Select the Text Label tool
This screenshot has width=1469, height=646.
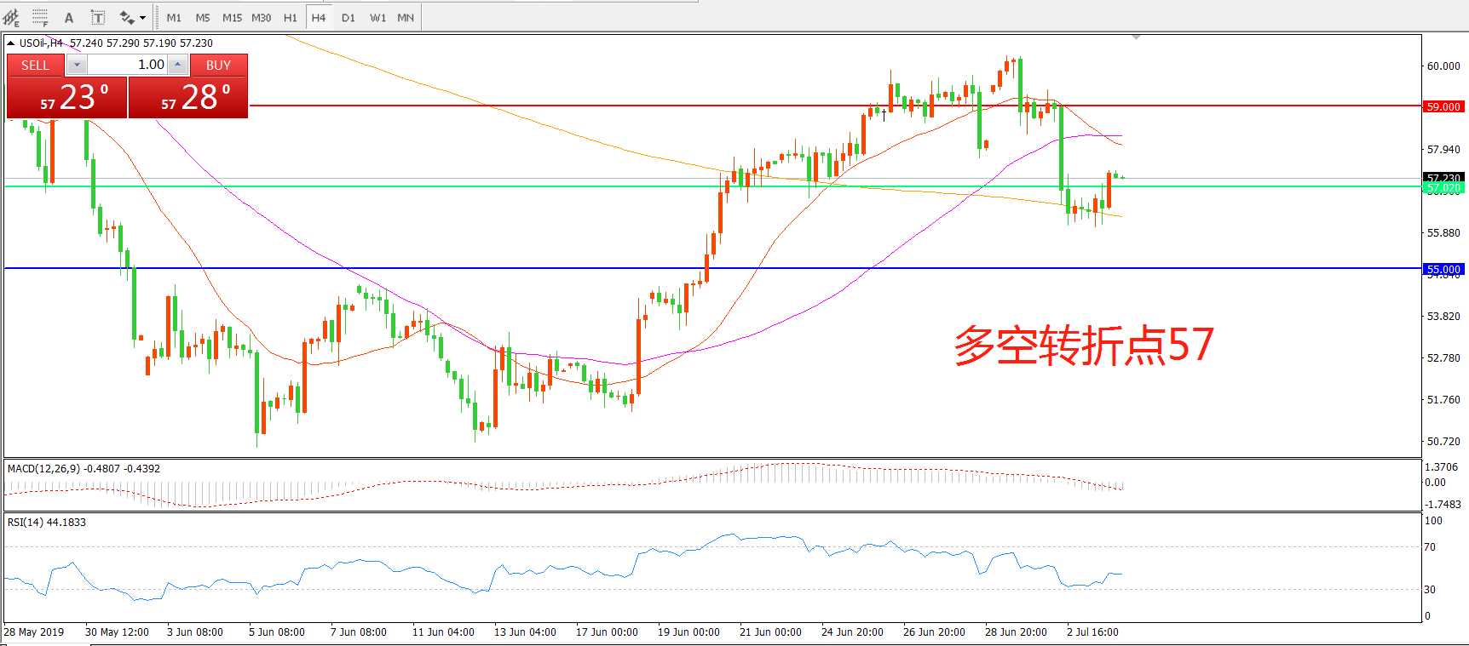coord(98,18)
